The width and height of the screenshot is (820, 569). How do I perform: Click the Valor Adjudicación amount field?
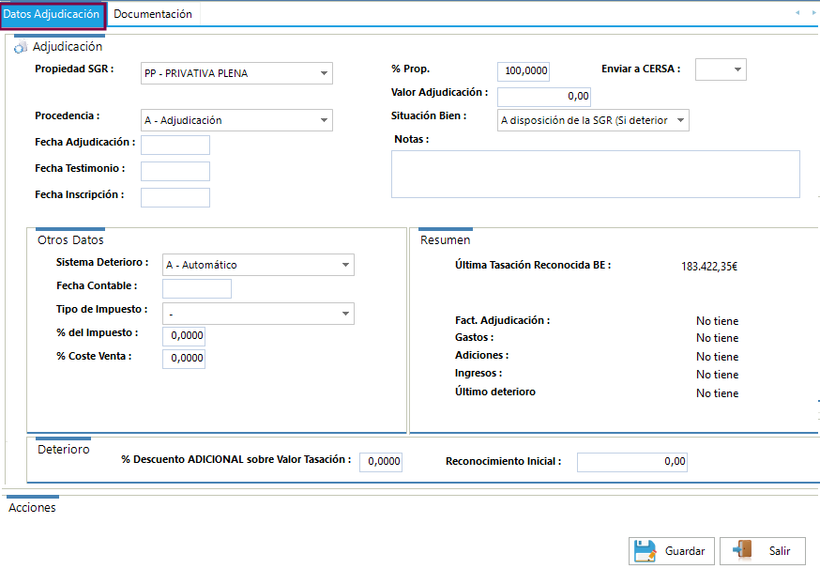click(544, 97)
